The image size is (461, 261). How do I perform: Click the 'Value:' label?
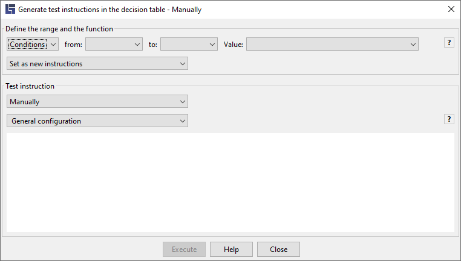point(234,45)
